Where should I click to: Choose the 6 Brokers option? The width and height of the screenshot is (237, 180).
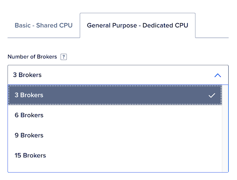pyautogui.click(x=115, y=115)
